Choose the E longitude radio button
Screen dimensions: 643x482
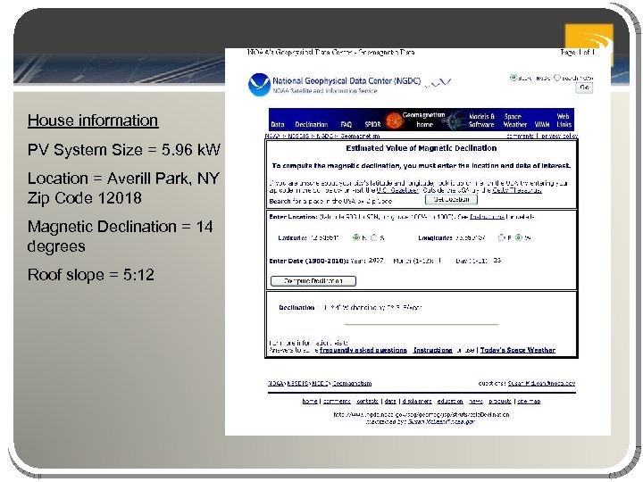(501, 237)
